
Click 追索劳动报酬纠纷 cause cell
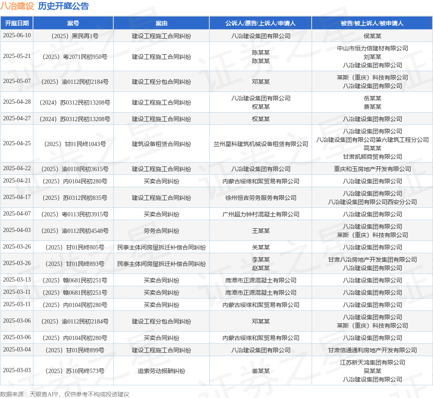[161, 371]
